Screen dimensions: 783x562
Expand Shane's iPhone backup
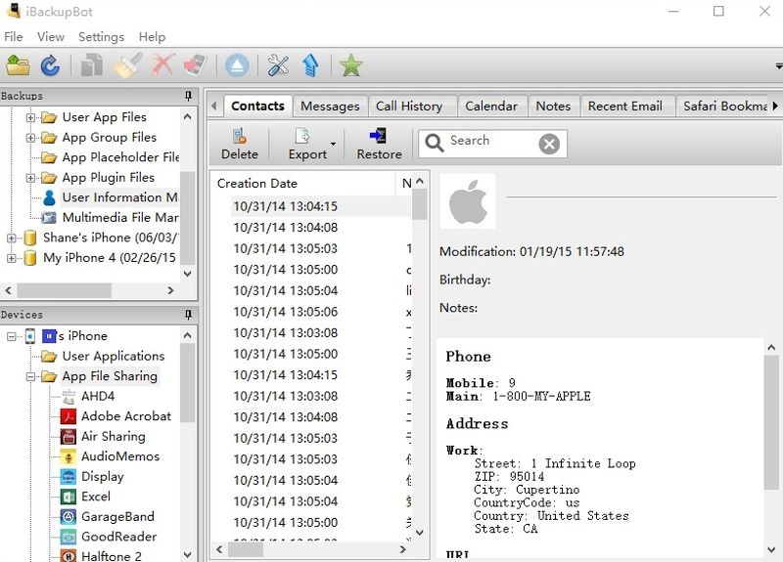click(11, 238)
